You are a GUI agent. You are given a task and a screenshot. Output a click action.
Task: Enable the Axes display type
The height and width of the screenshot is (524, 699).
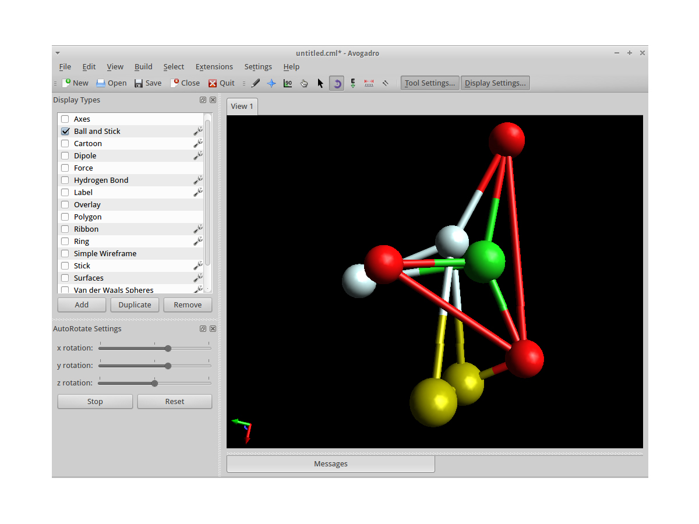[65, 119]
